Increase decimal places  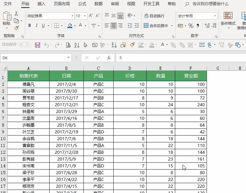pyautogui.click(x=207, y=26)
